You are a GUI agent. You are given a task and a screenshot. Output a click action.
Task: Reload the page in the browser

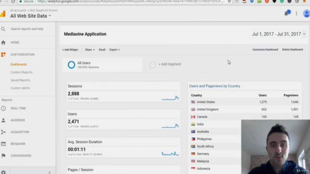[13, 1]
